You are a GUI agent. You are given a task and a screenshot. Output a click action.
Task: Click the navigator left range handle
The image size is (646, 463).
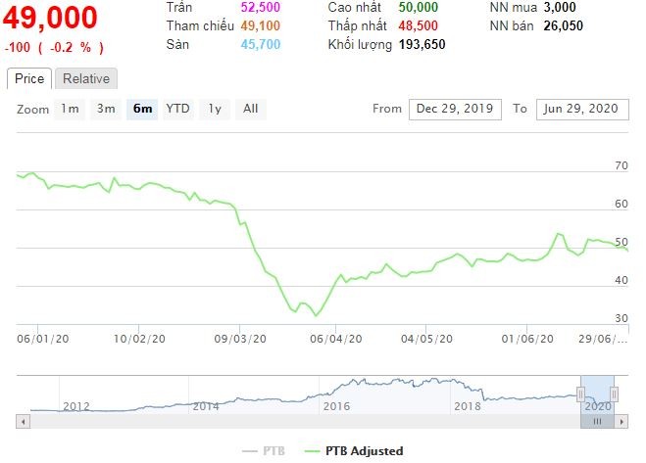click(580, 394)
